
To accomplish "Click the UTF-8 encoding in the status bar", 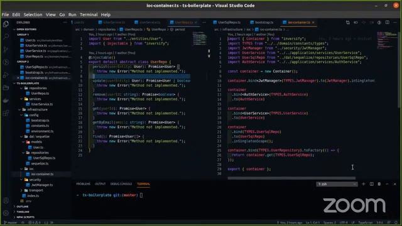I will click(344, 223).
